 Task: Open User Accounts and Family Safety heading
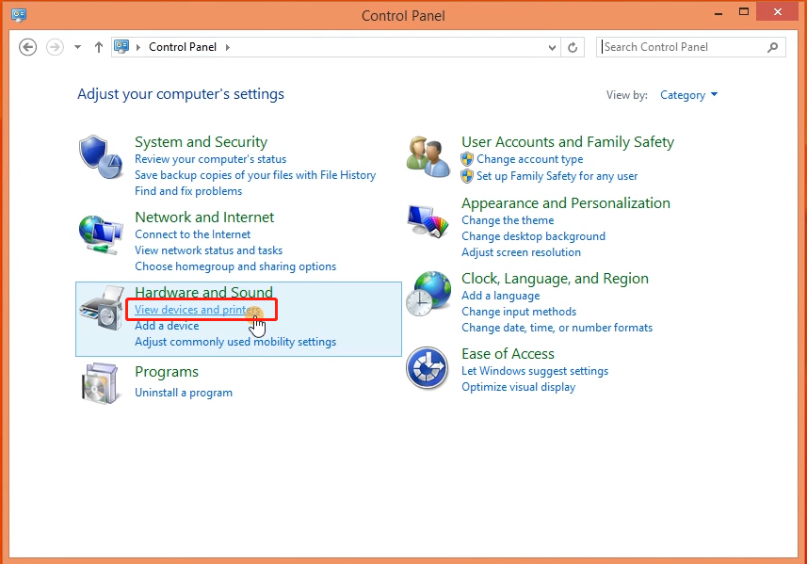[568, 142]
